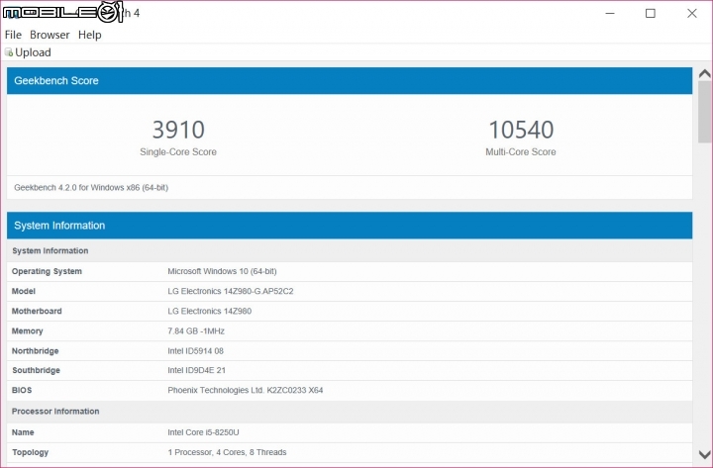This screenshot has width=713, height=468.
Task: Select LG Electronics 14Z980-G.AP52C2 value
Action: click(231, 291)
